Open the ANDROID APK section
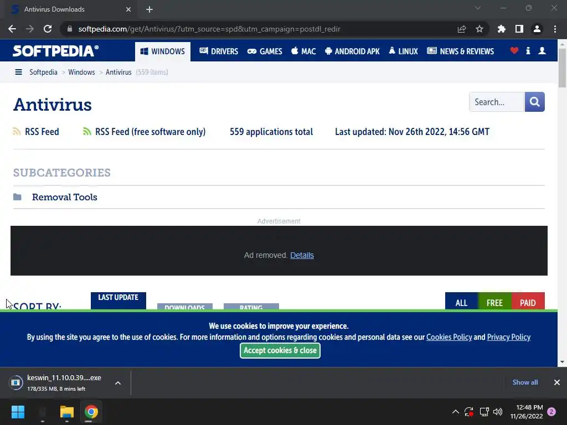 click(352, 51)
